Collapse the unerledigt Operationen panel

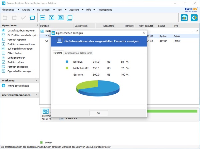[36, 95]
